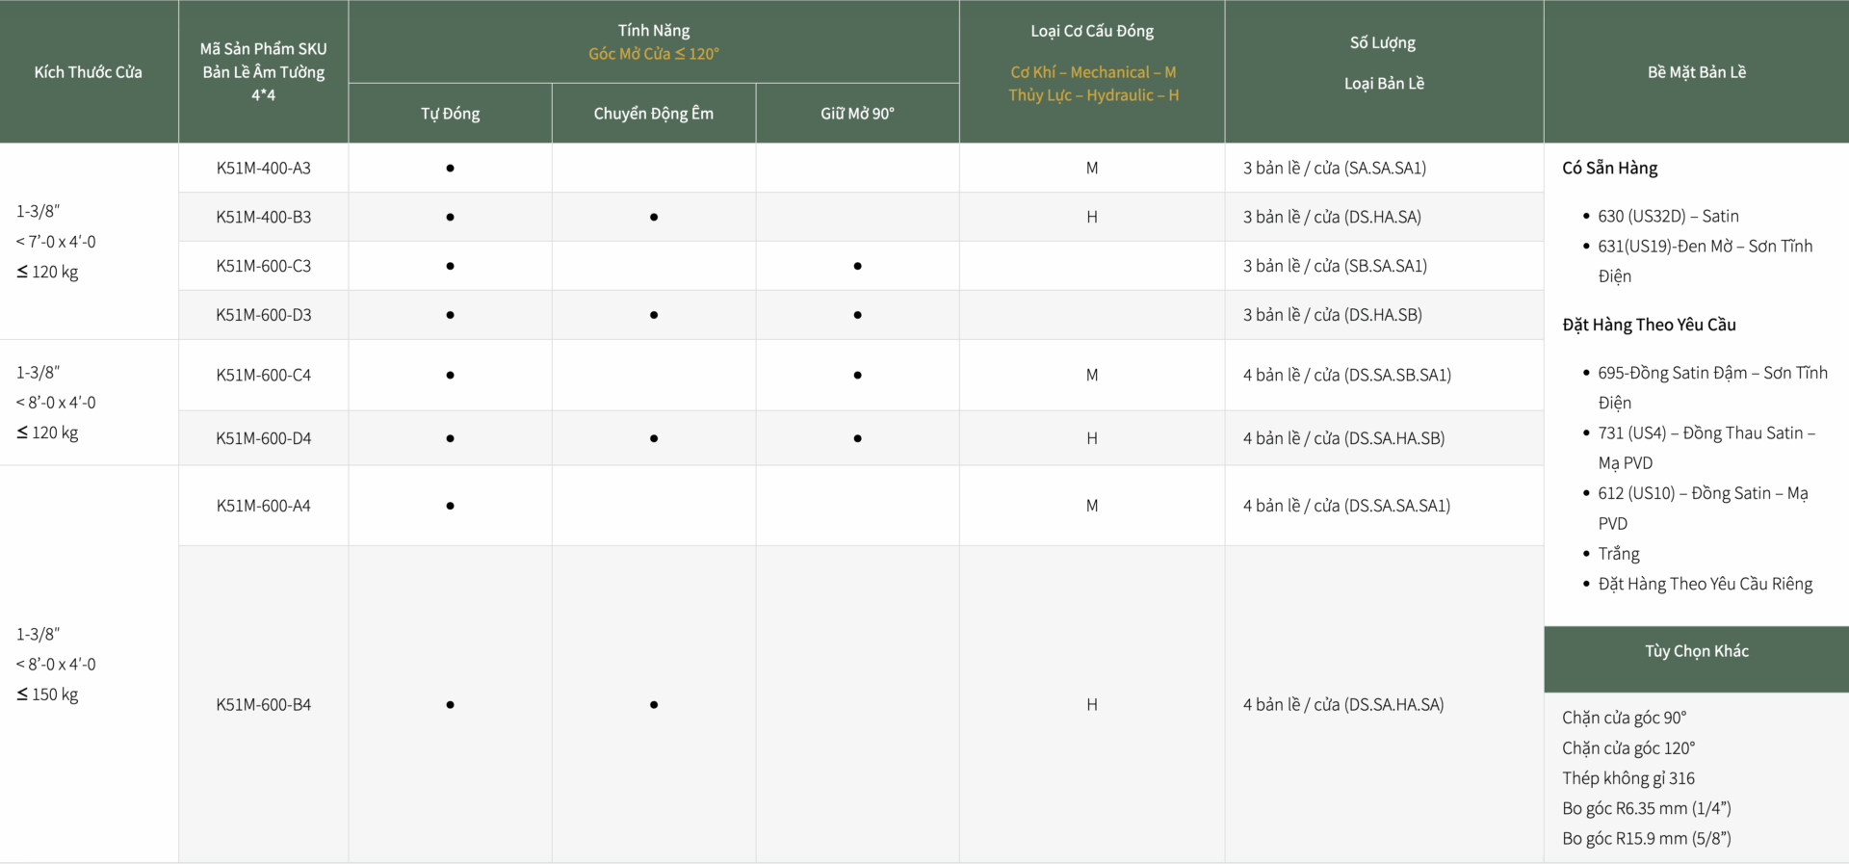Select the K51M-600-C3 product code
Viewport: 1849px width, 864px height.
[x=263, y=266]
